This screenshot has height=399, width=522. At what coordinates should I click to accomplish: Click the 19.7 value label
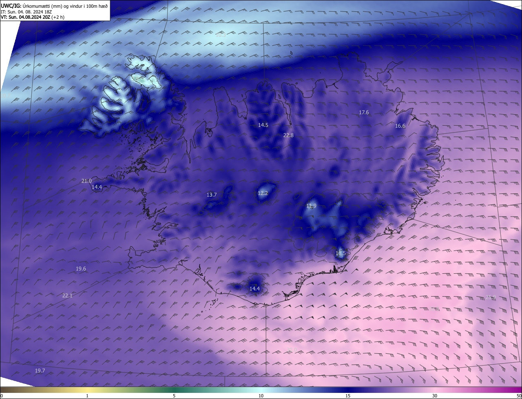tap(40, 370)
